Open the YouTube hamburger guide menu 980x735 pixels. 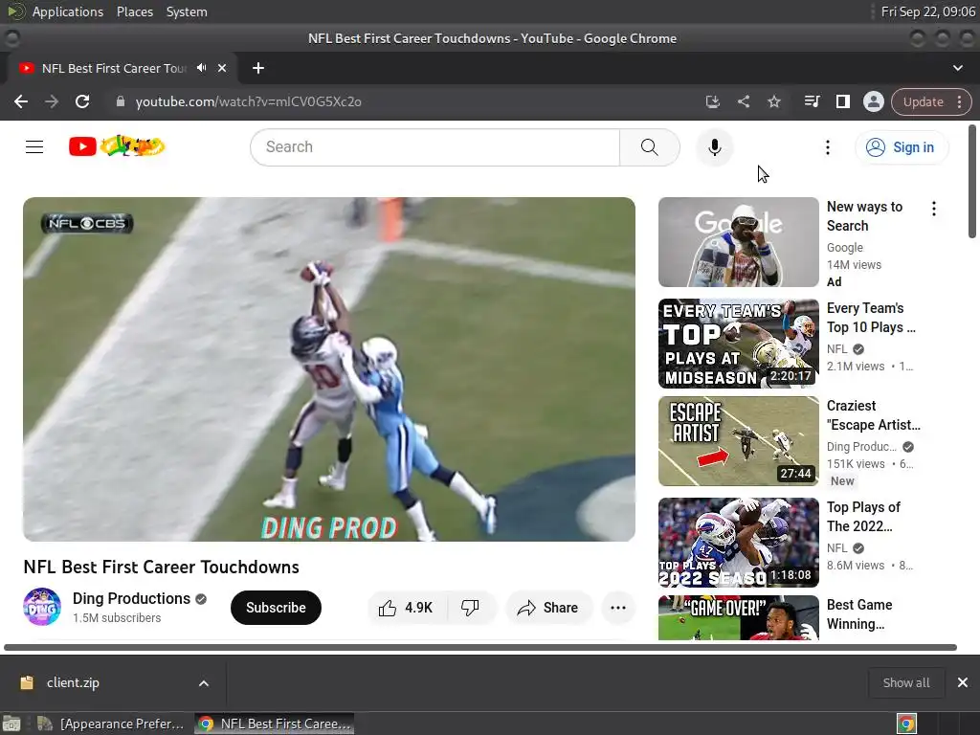(34, 146)
